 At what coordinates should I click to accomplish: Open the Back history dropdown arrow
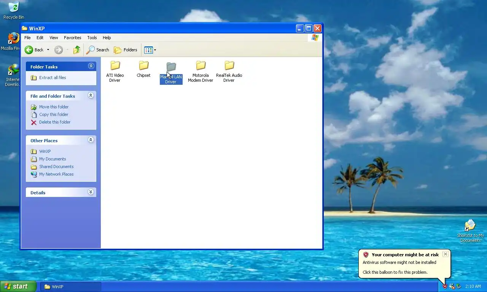[x=48, y=50]
